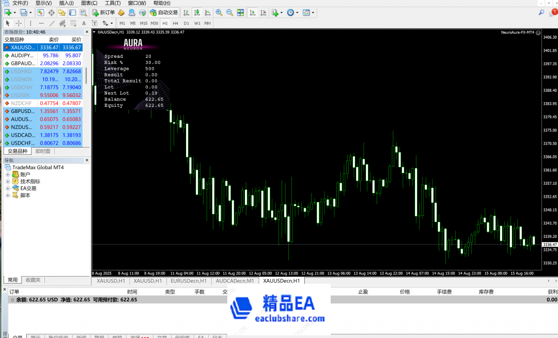Switch chart to candlestick view icon

197,12
